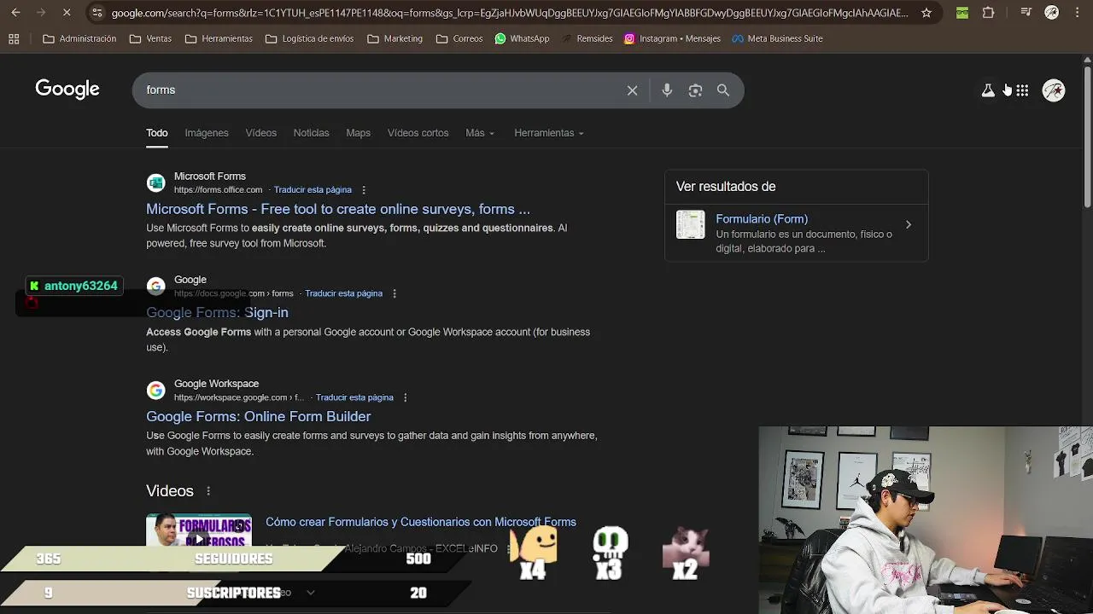Open the green glasses extension icon
This screenshot has width=1093, height=614.
(962, 13)
